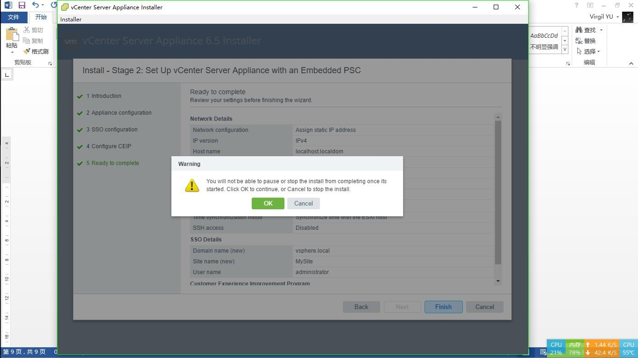Viewport: 638px width, 358px height.
Task: Expand the full styles gallery (More arrow)
Action: point(565,49)
